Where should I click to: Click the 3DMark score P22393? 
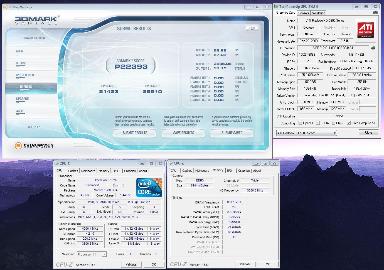coord(131,67)
